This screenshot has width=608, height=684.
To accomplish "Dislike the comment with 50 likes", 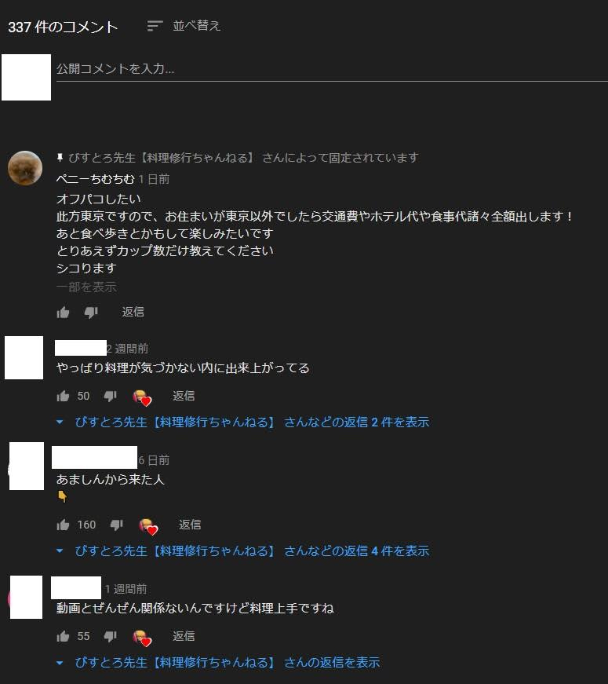I will point(110,396).
